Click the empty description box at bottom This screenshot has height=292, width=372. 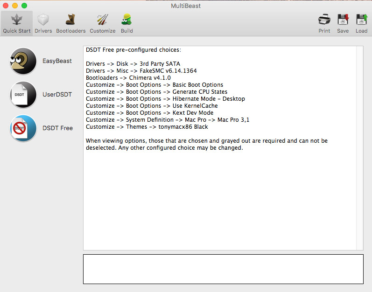pos(223,269)
